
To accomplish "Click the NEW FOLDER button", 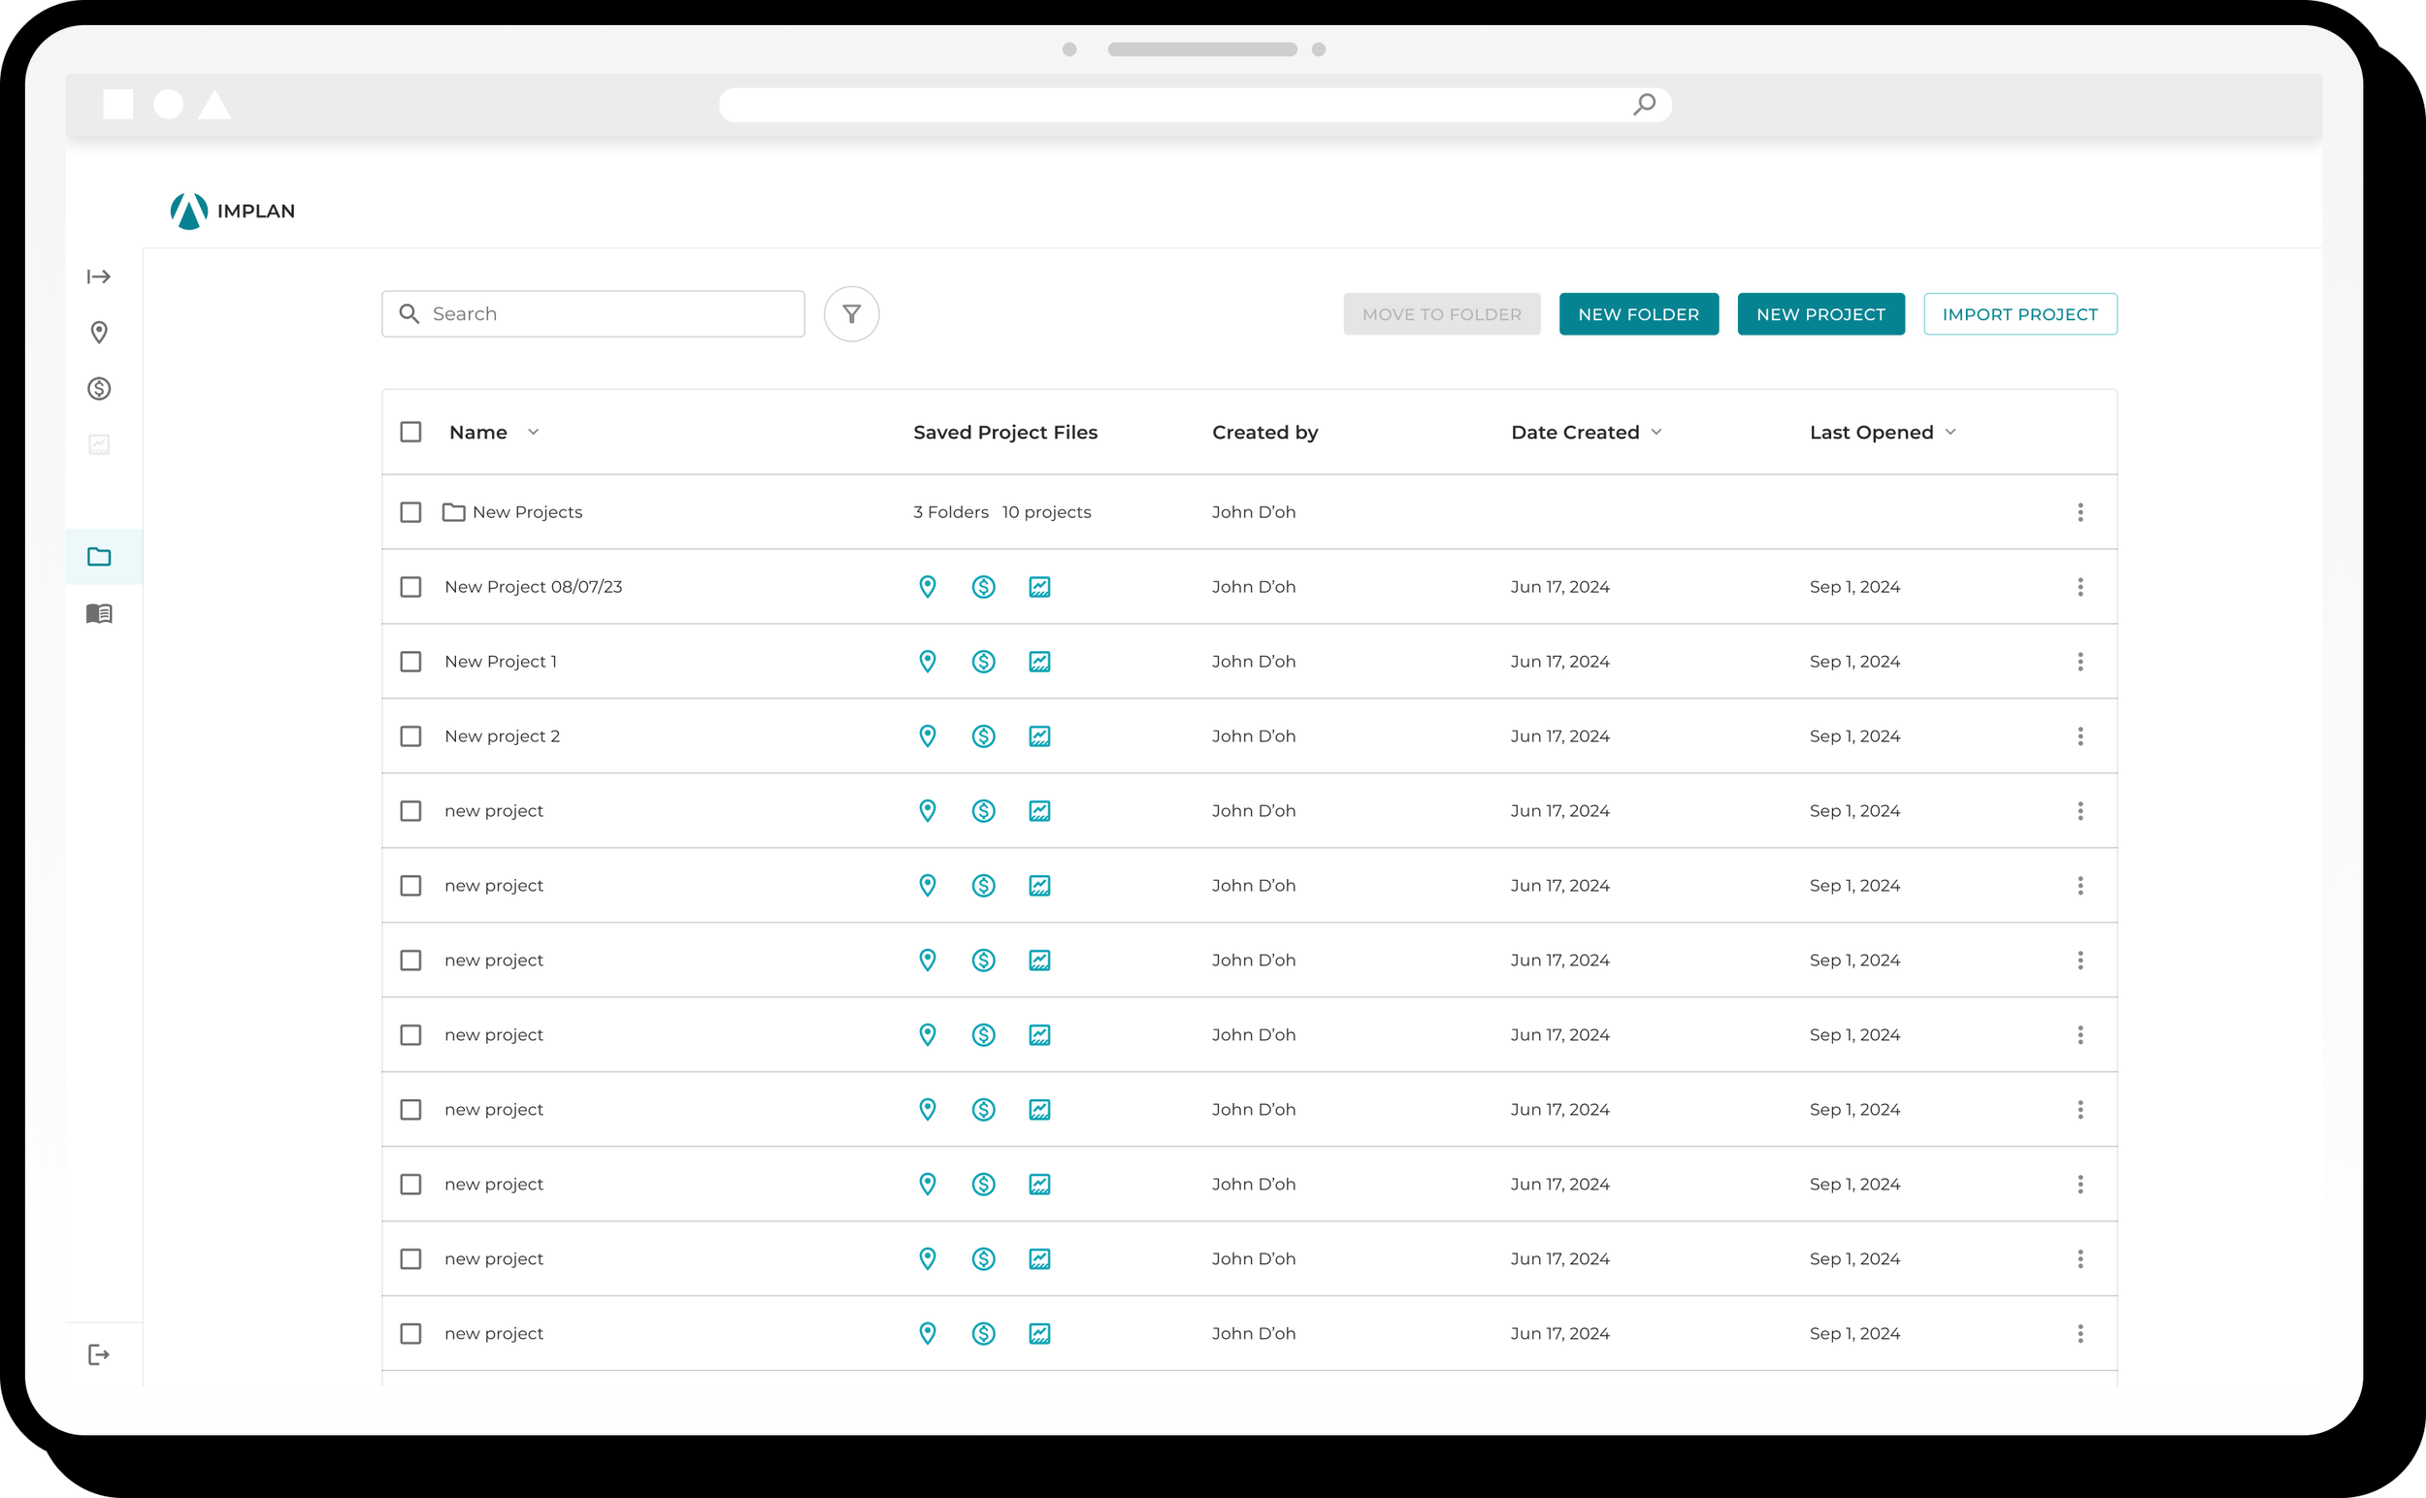I will coord(1638,314).
